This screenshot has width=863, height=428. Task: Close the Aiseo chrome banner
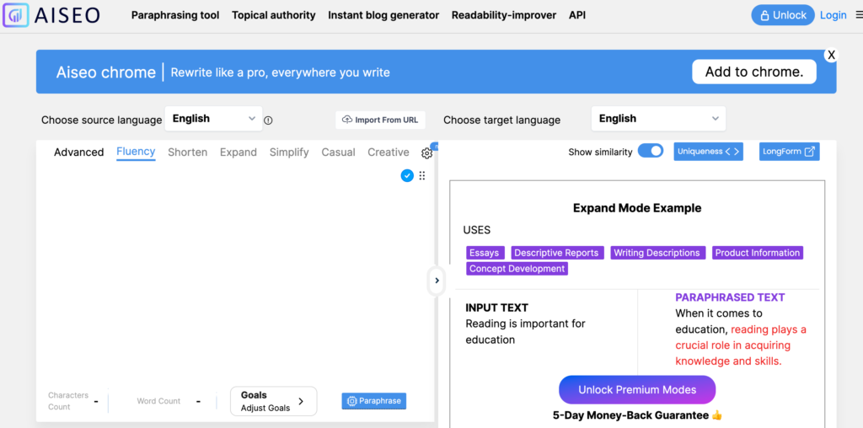point(831,55)
